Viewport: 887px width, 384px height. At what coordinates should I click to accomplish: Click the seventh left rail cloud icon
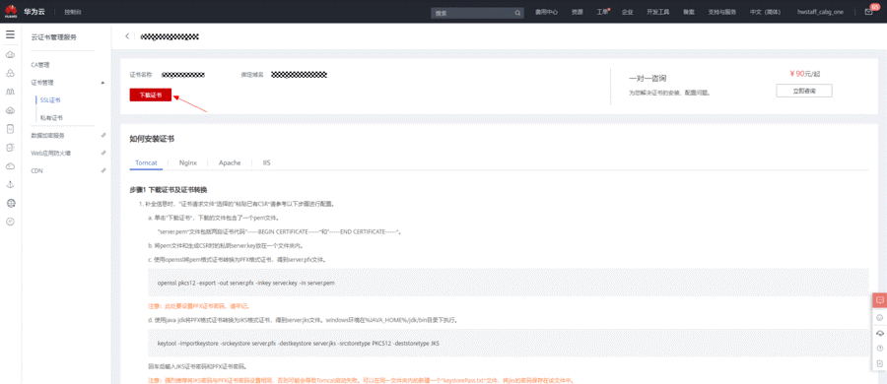click(x=10, y=165)
